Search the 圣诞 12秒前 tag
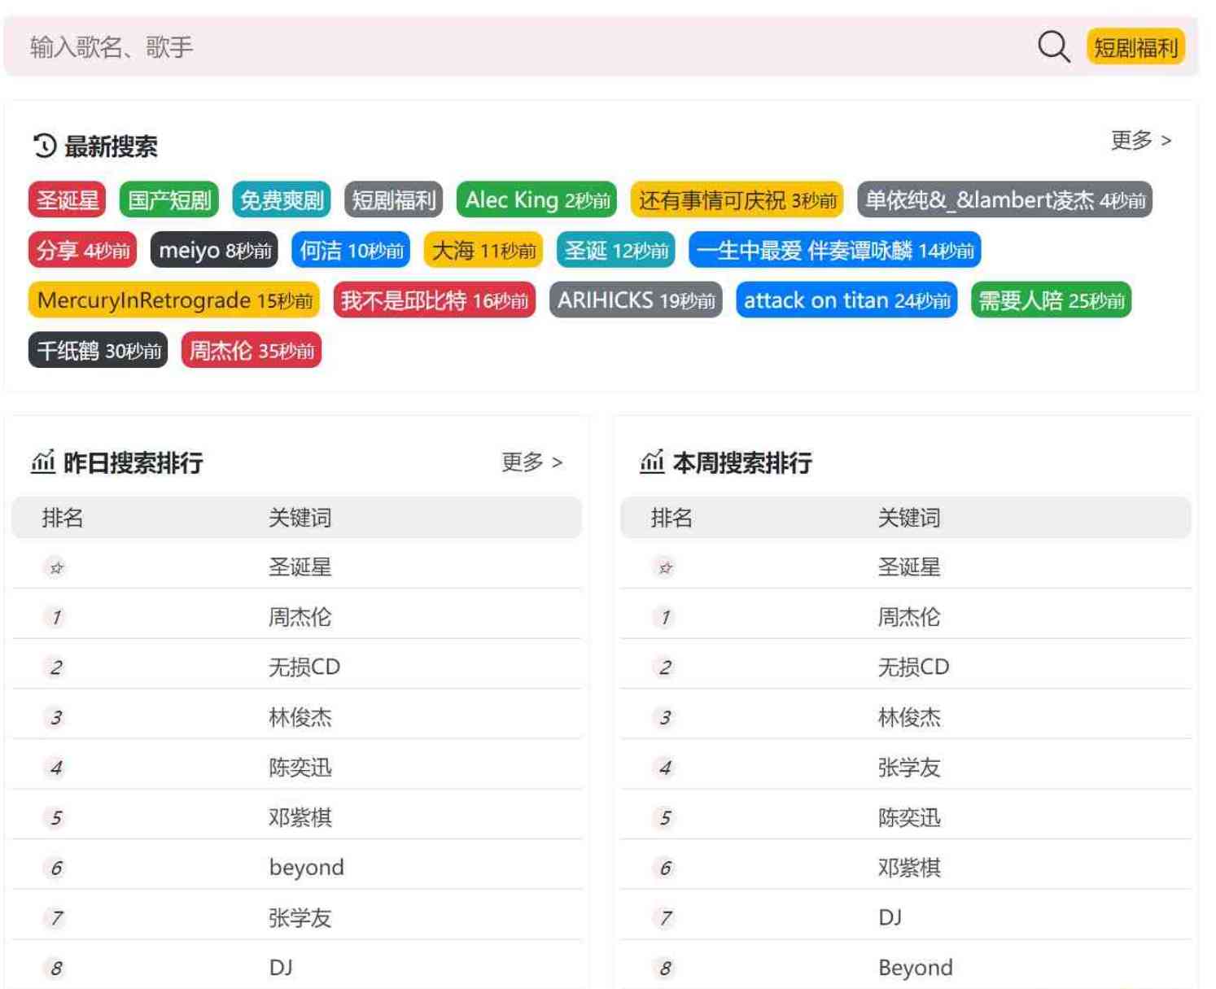Viewport: 1216px width, 989px height. point(616,251)
